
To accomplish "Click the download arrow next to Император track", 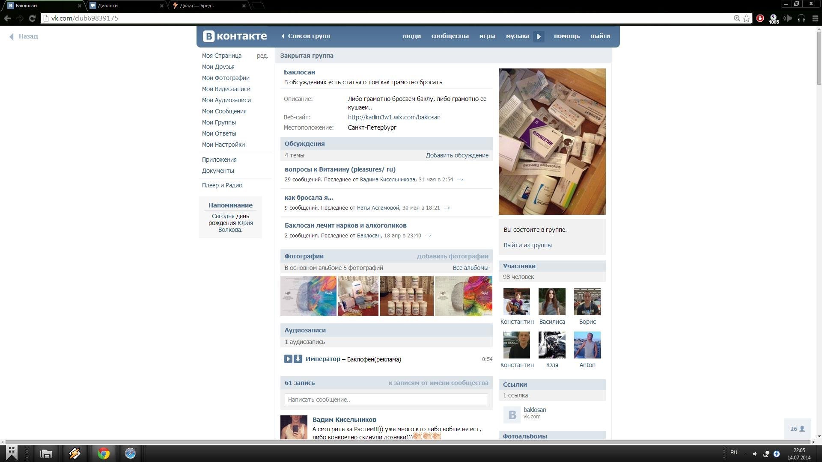I will [x=298, y=359].
